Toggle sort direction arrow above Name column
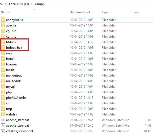 33,9
